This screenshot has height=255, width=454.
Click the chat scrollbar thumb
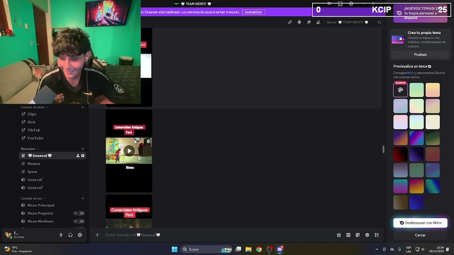pyautogui.click(x=383, y=149)
